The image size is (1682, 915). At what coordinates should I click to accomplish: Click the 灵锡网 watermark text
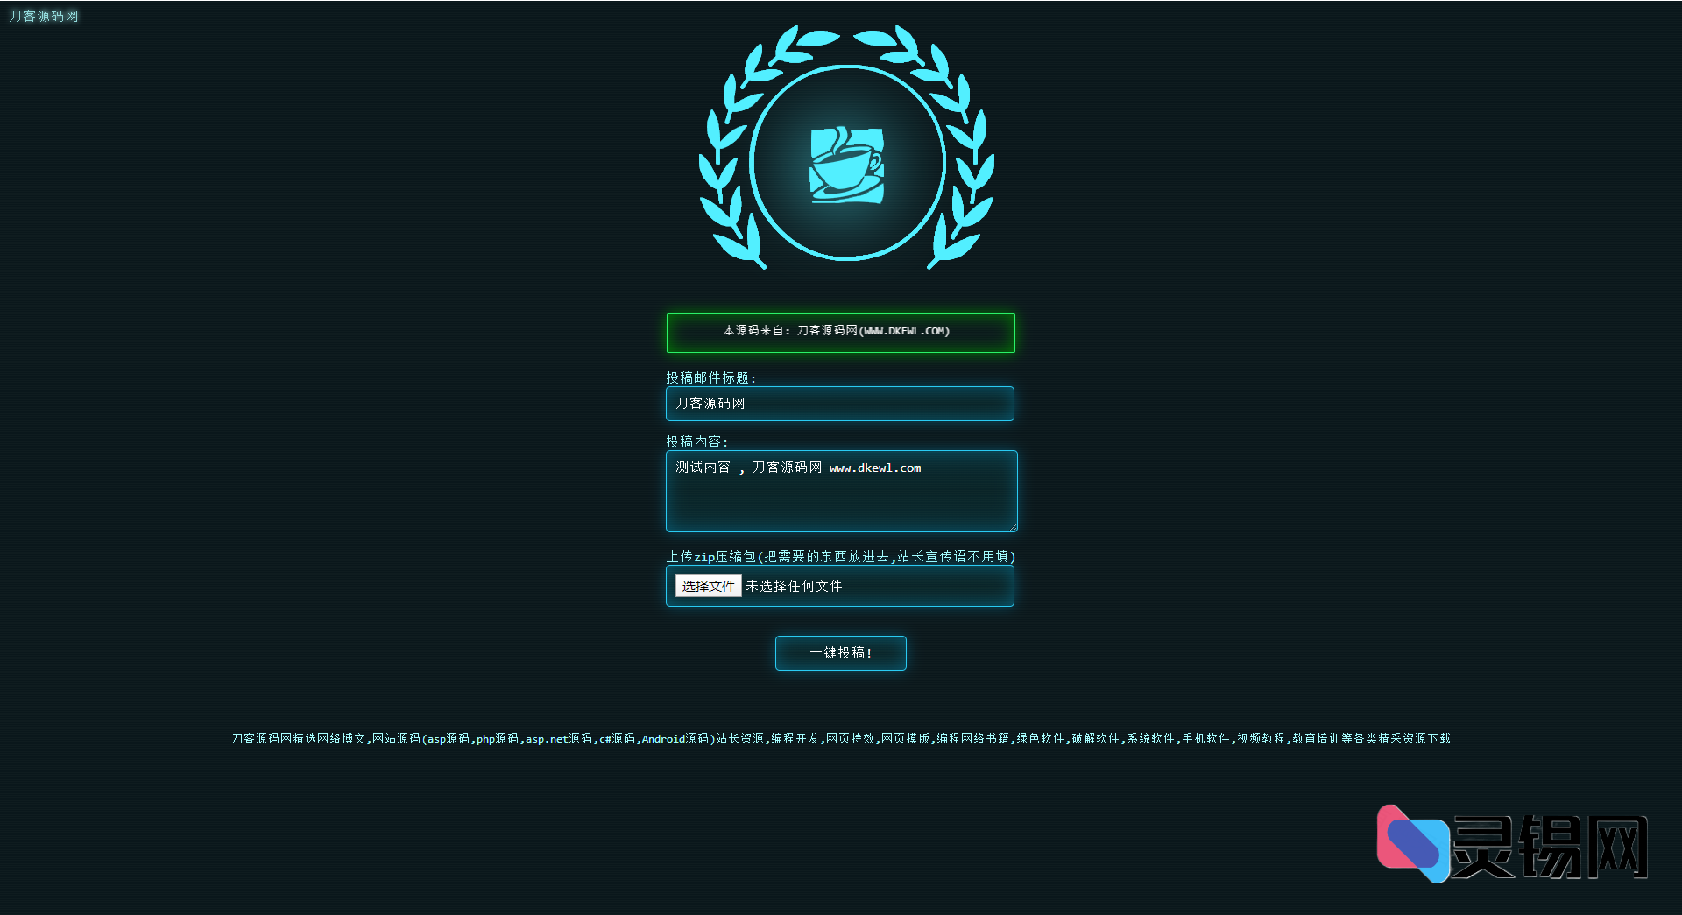(1549, 847)
